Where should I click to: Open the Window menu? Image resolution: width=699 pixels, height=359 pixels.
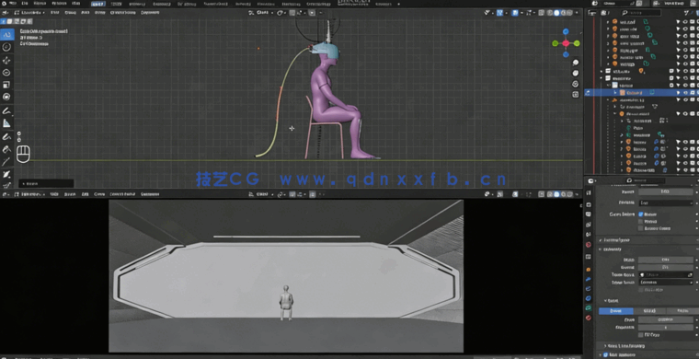(x=76, y=3)
